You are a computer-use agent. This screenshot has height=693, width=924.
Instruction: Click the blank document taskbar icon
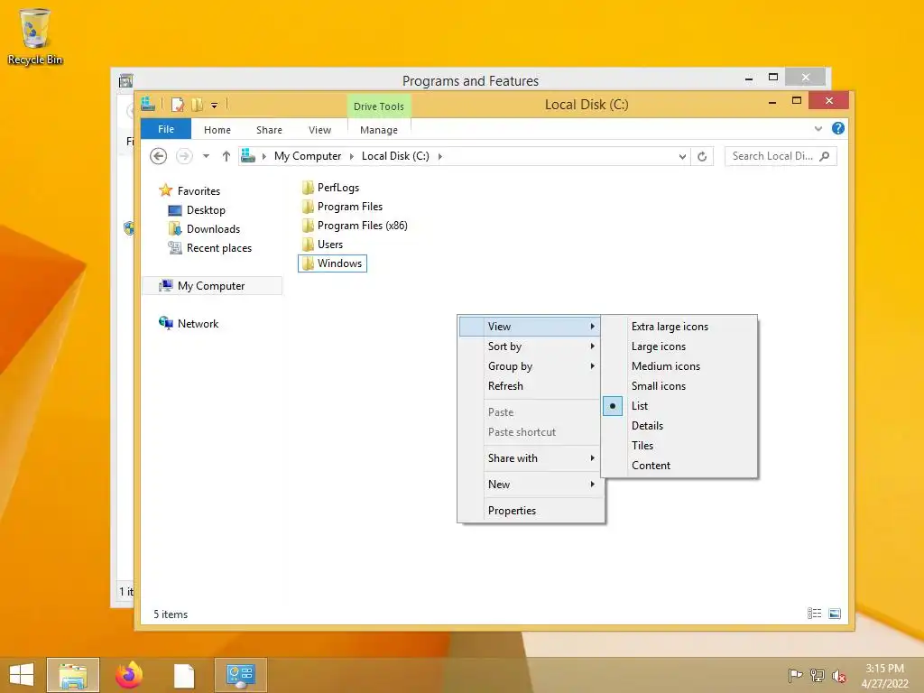[184, 675]
